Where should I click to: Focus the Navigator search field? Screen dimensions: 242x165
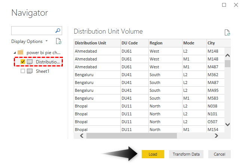point(33,31)
